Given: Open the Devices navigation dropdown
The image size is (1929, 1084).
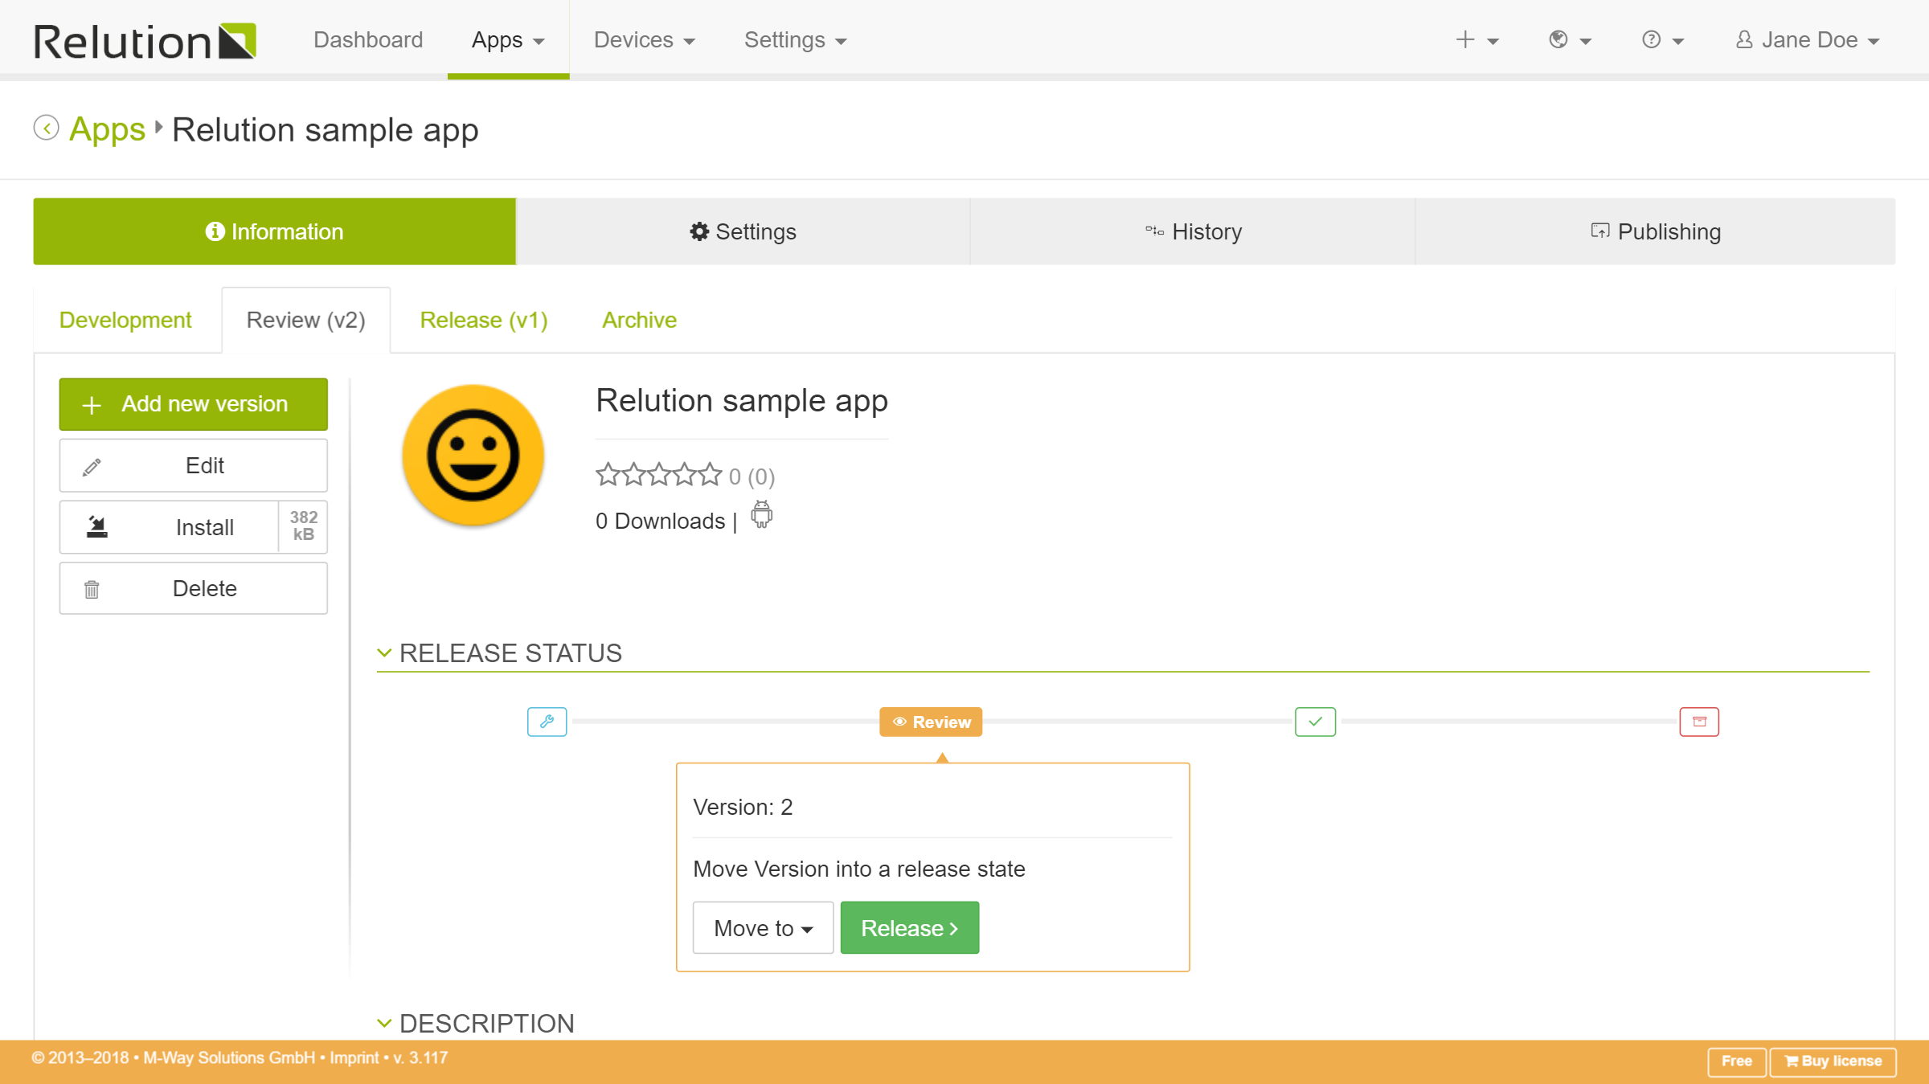Looking at the screenshot, I should [644, 40].
